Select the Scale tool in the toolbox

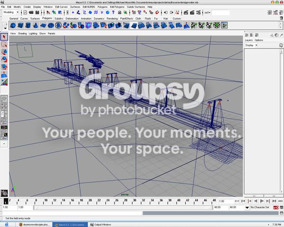pyautogui.click(x=4, y=67)
